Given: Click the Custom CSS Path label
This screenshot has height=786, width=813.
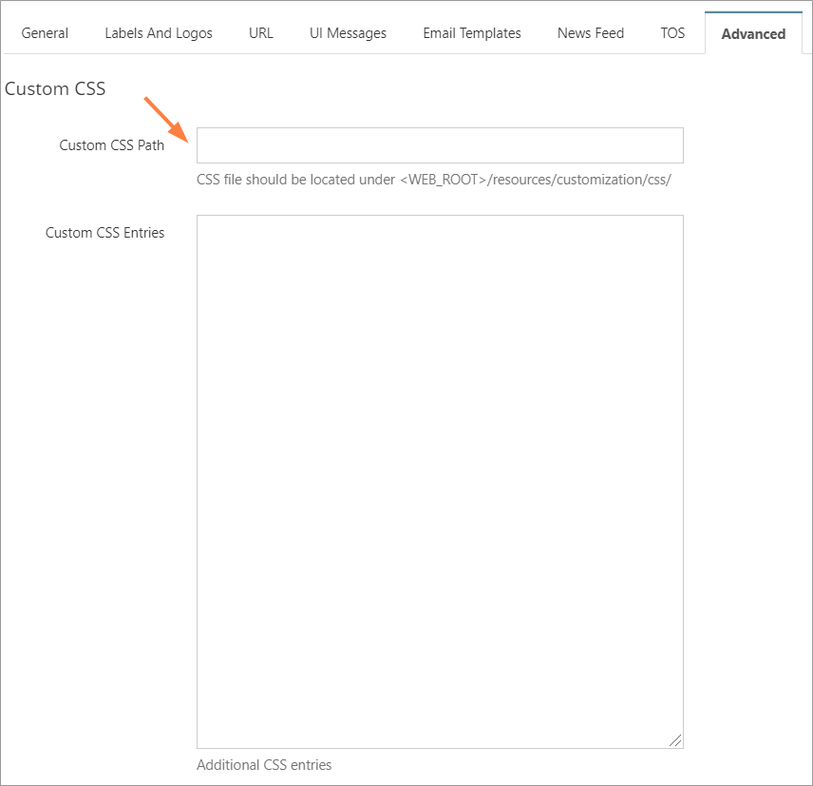Looking at the screenshot, I should 111,145.
